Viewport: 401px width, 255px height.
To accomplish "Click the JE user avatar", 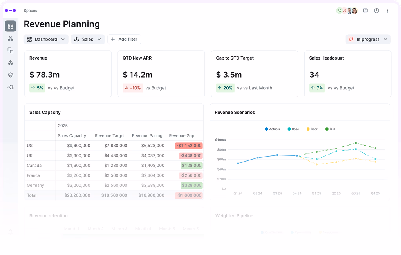I will click(344, 11).
